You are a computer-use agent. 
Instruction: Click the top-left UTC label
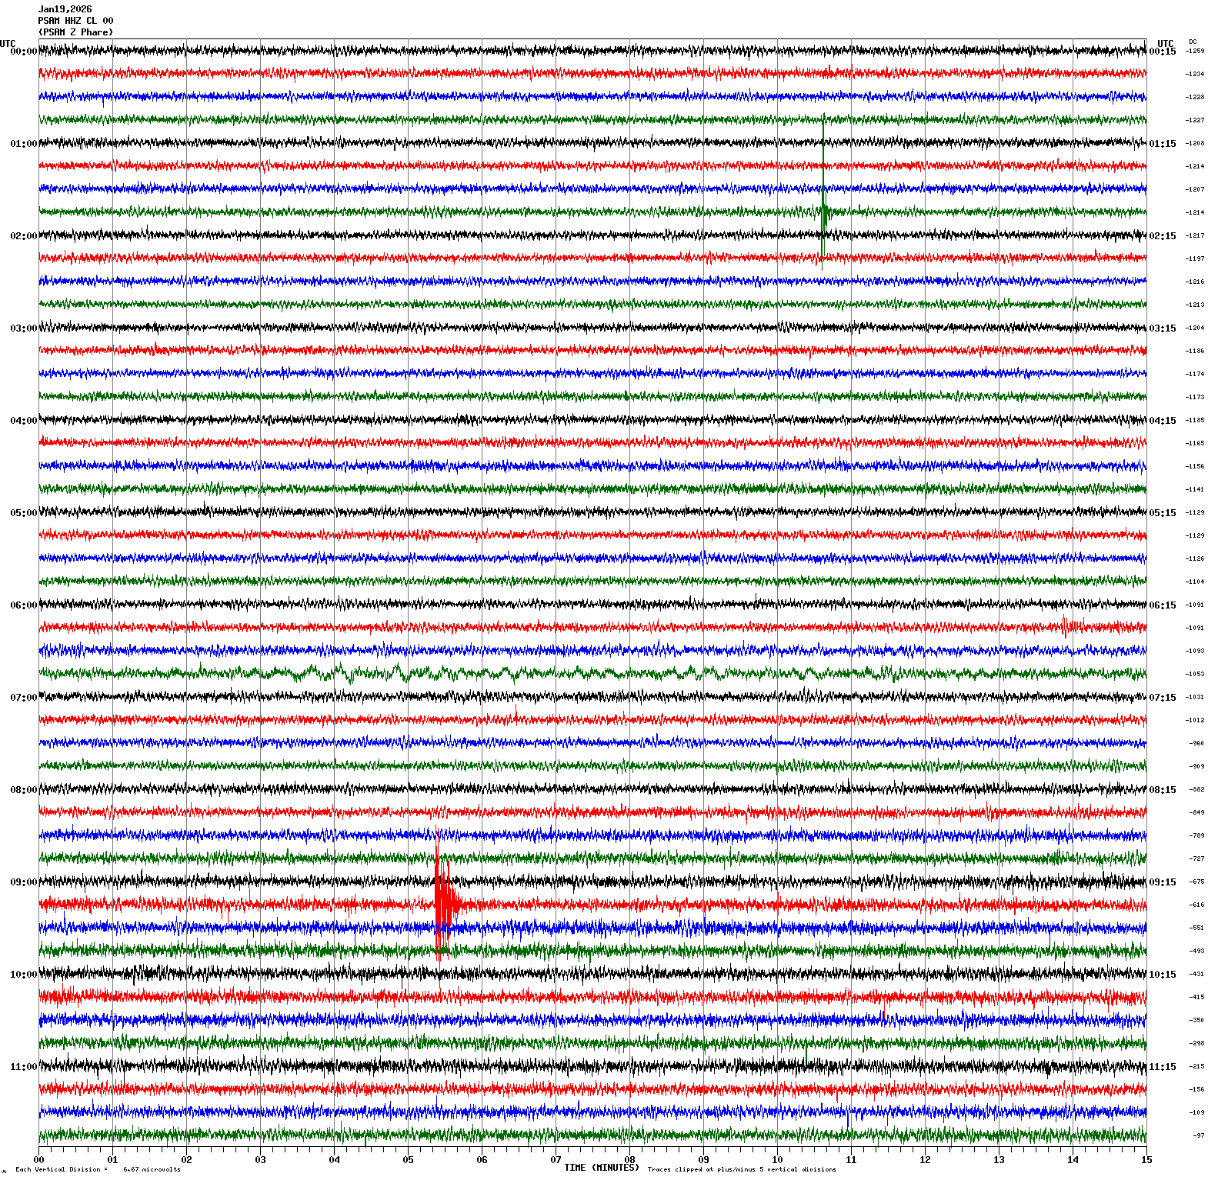tap(8, 44)
